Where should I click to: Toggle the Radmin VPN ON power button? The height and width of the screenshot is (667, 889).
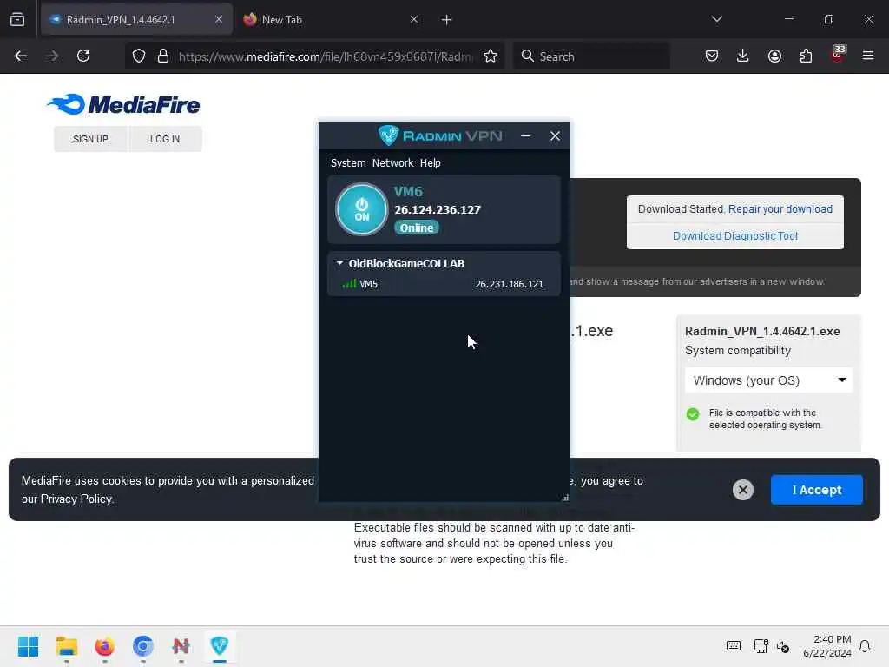click(362, 209)
